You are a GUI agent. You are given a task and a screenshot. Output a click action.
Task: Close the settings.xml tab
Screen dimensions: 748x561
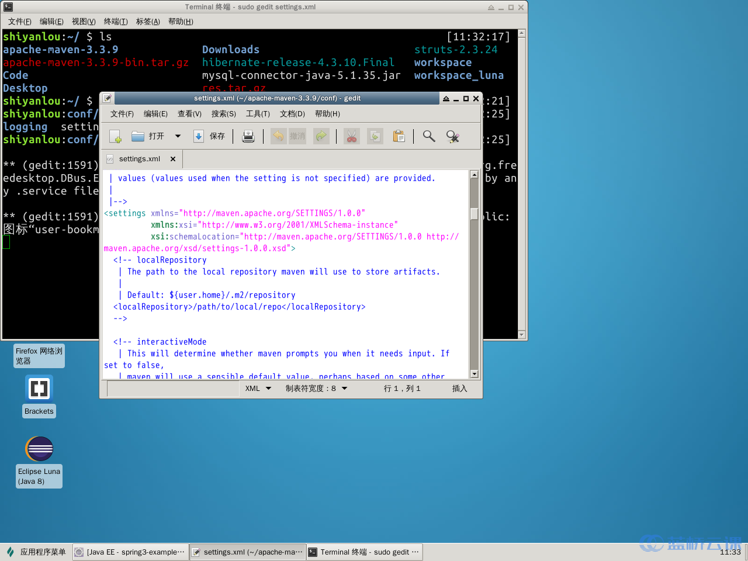[x=173, y=159]
